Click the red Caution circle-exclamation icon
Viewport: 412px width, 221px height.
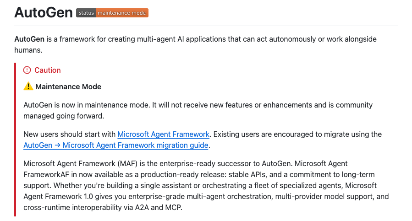27,70
